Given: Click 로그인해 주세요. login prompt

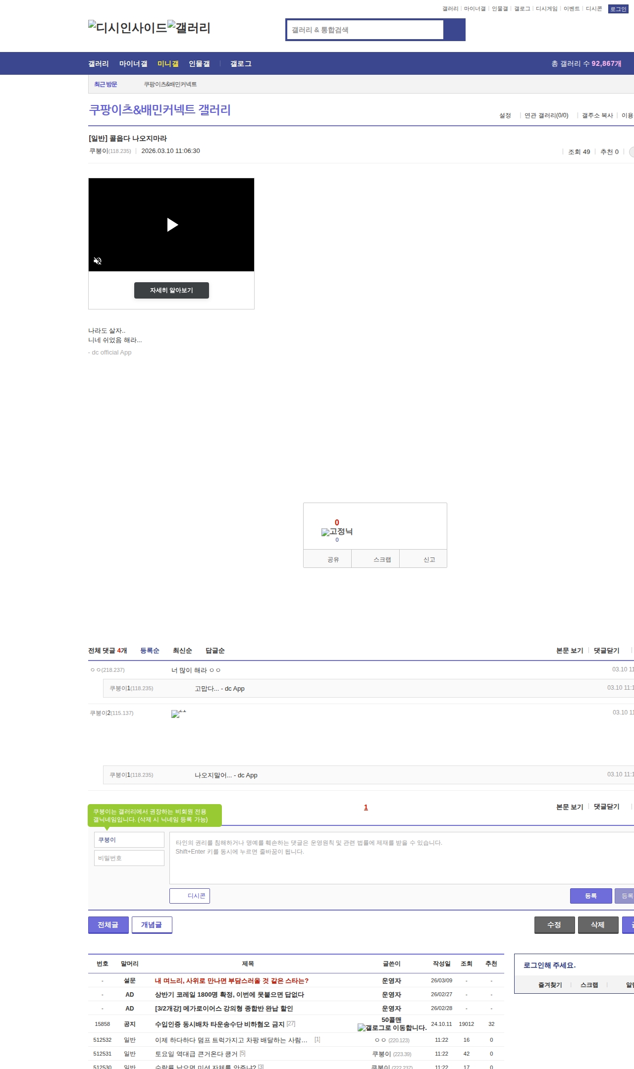Looking at the screenshot, I should point(549,965).
